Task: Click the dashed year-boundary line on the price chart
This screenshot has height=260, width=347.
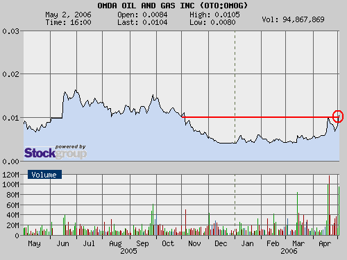Action: (235, 96)
